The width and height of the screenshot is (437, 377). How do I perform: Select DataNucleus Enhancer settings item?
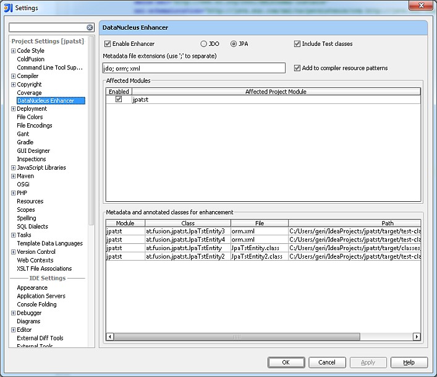(x=51, y=101)
